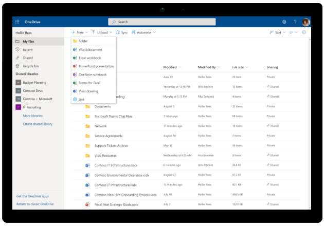Open the help question mark icon
Viewport: 324px width, 226px height.
tap(295, 22)
